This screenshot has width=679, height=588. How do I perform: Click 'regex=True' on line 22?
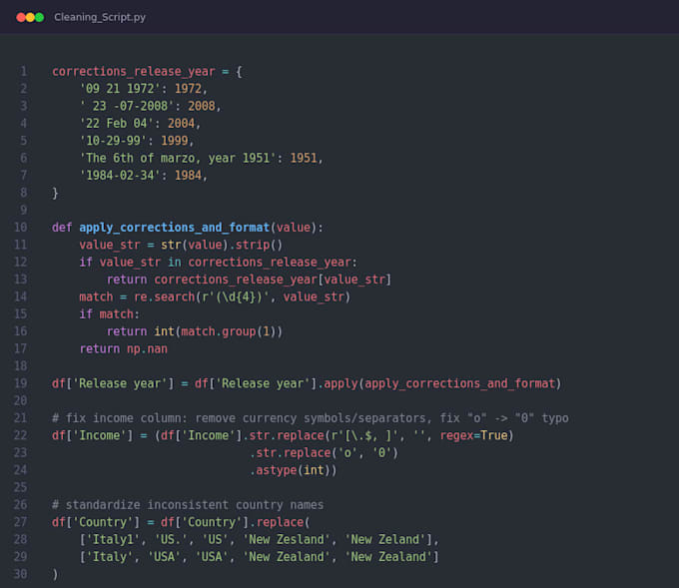click(x=473, y=435)
